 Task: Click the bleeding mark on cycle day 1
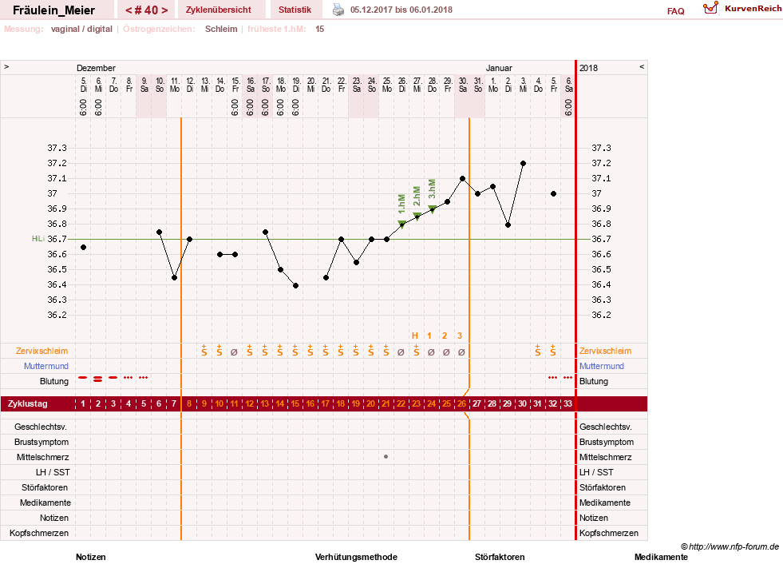click(83, 378)
